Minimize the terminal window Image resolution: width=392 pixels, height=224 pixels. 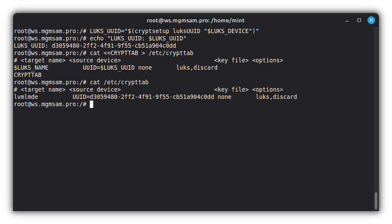(x=347, y=20)
